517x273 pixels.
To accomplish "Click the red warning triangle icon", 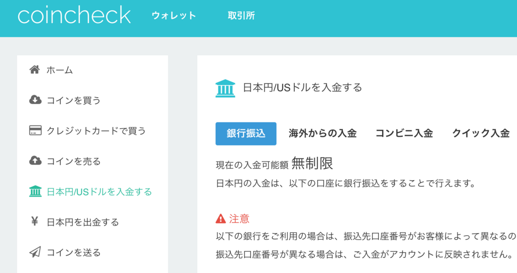I will [x=221, y=219].
